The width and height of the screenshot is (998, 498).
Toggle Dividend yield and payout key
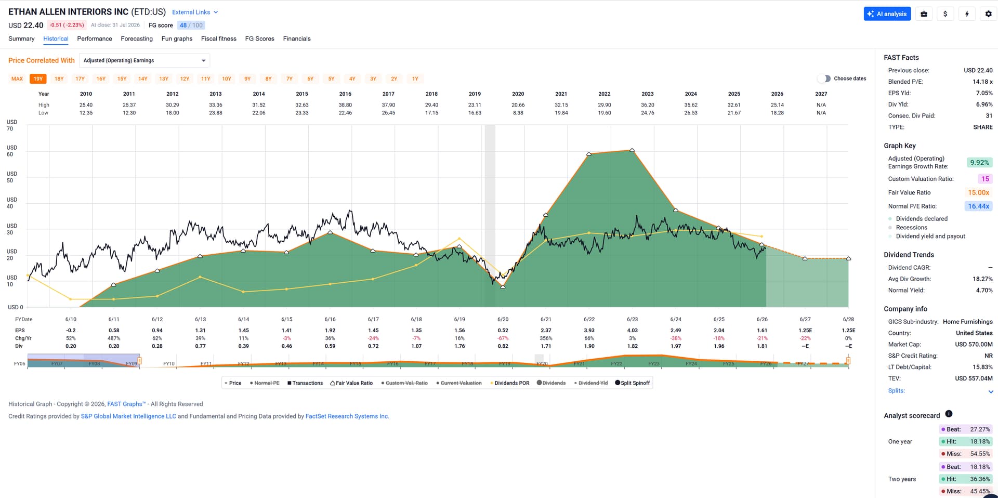[927, 236]
